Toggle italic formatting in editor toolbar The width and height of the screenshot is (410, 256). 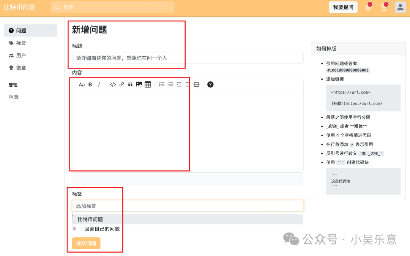point(99,84)
